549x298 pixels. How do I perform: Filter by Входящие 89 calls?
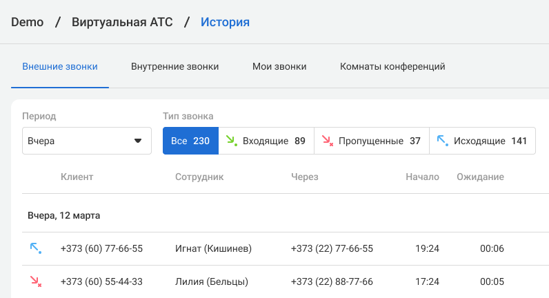coord(266,141)
